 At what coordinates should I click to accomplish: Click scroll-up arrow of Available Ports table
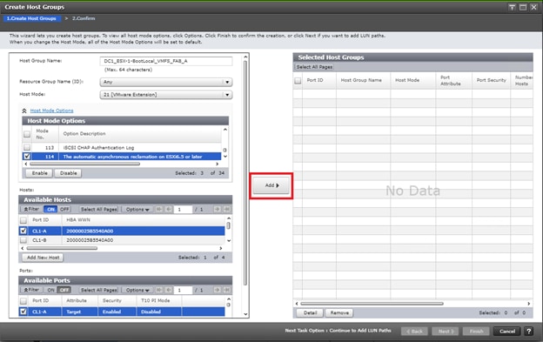point(229,299)
